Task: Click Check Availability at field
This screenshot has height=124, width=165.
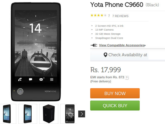Action: pyautogui.click(x=128, y=55)
